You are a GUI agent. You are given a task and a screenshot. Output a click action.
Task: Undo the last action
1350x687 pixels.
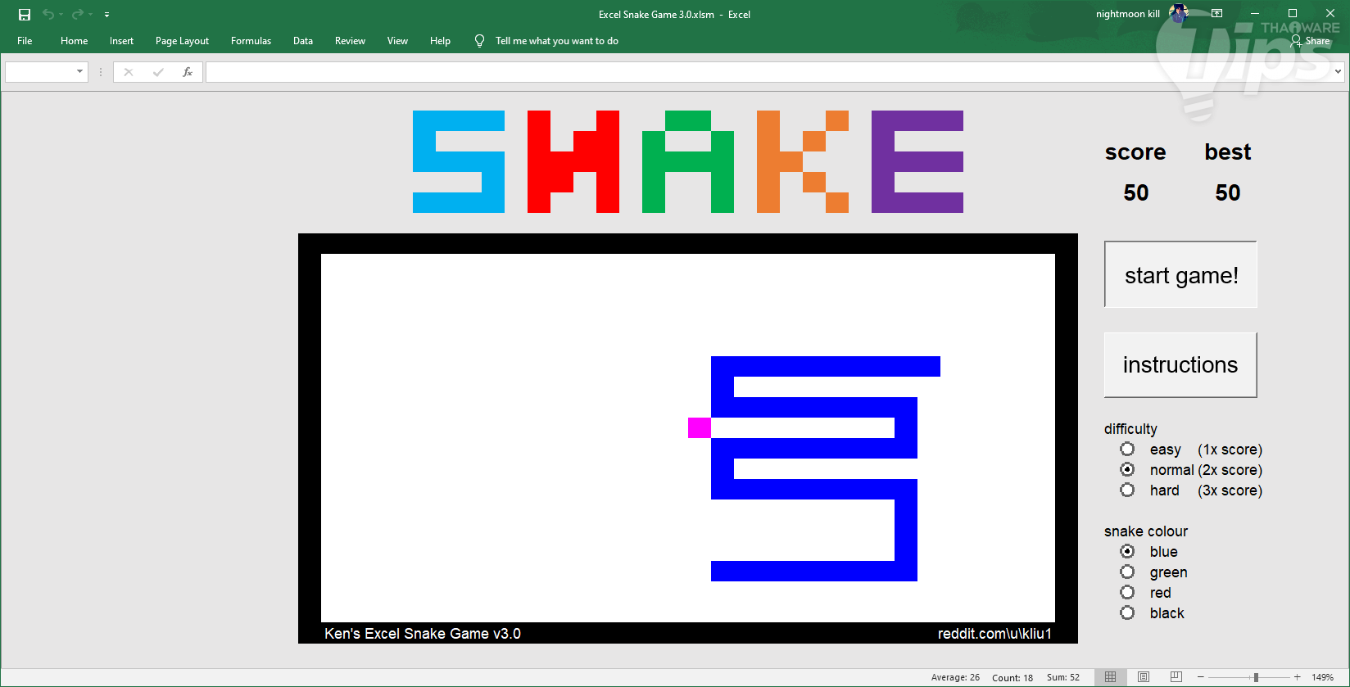point(48,15)
